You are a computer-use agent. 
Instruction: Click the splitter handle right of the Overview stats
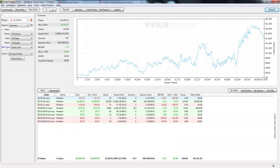[x=71, y=50]
